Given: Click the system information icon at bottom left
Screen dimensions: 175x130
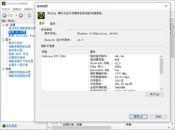Looking at the screenshot, I should (x=4, y=126).
